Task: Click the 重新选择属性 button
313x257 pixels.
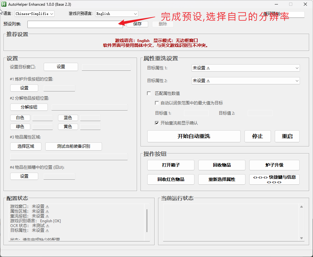Action: [x=222, y=179]
